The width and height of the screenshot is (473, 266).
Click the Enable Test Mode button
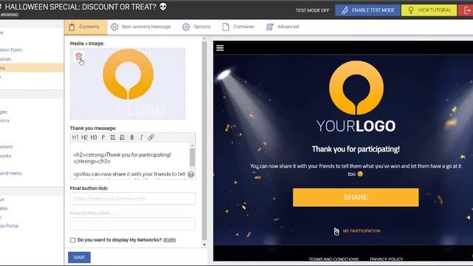(368, 10)
